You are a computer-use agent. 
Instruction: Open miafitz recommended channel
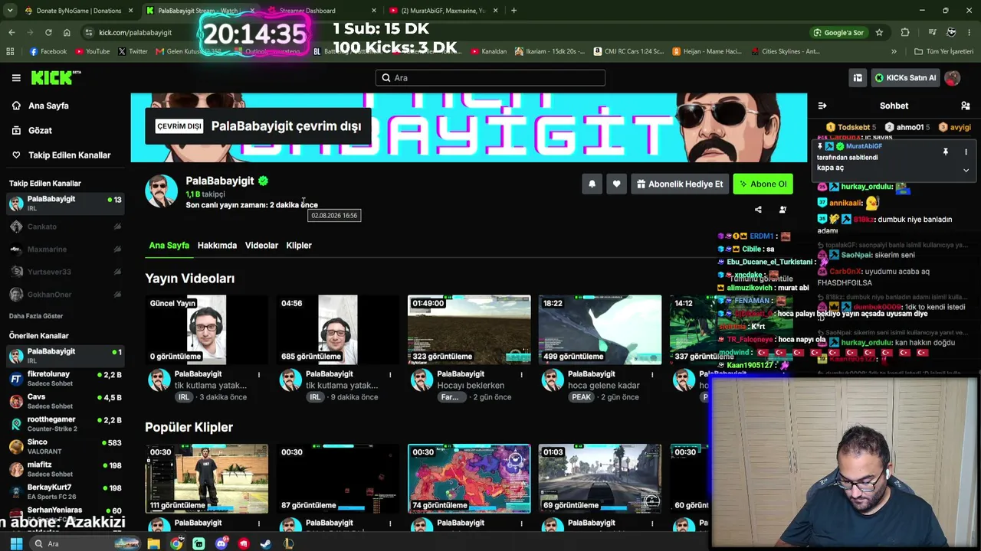tap(65, 469)
